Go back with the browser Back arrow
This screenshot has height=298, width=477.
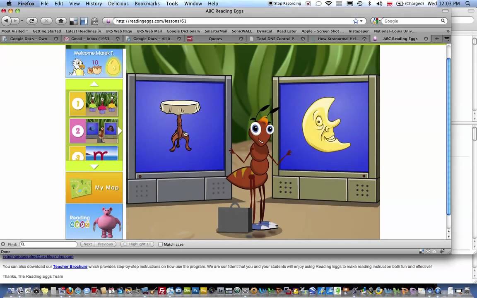coord(6,21)
